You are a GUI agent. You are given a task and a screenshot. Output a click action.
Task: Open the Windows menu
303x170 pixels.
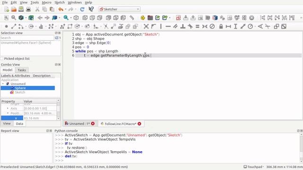click(75, 2)
